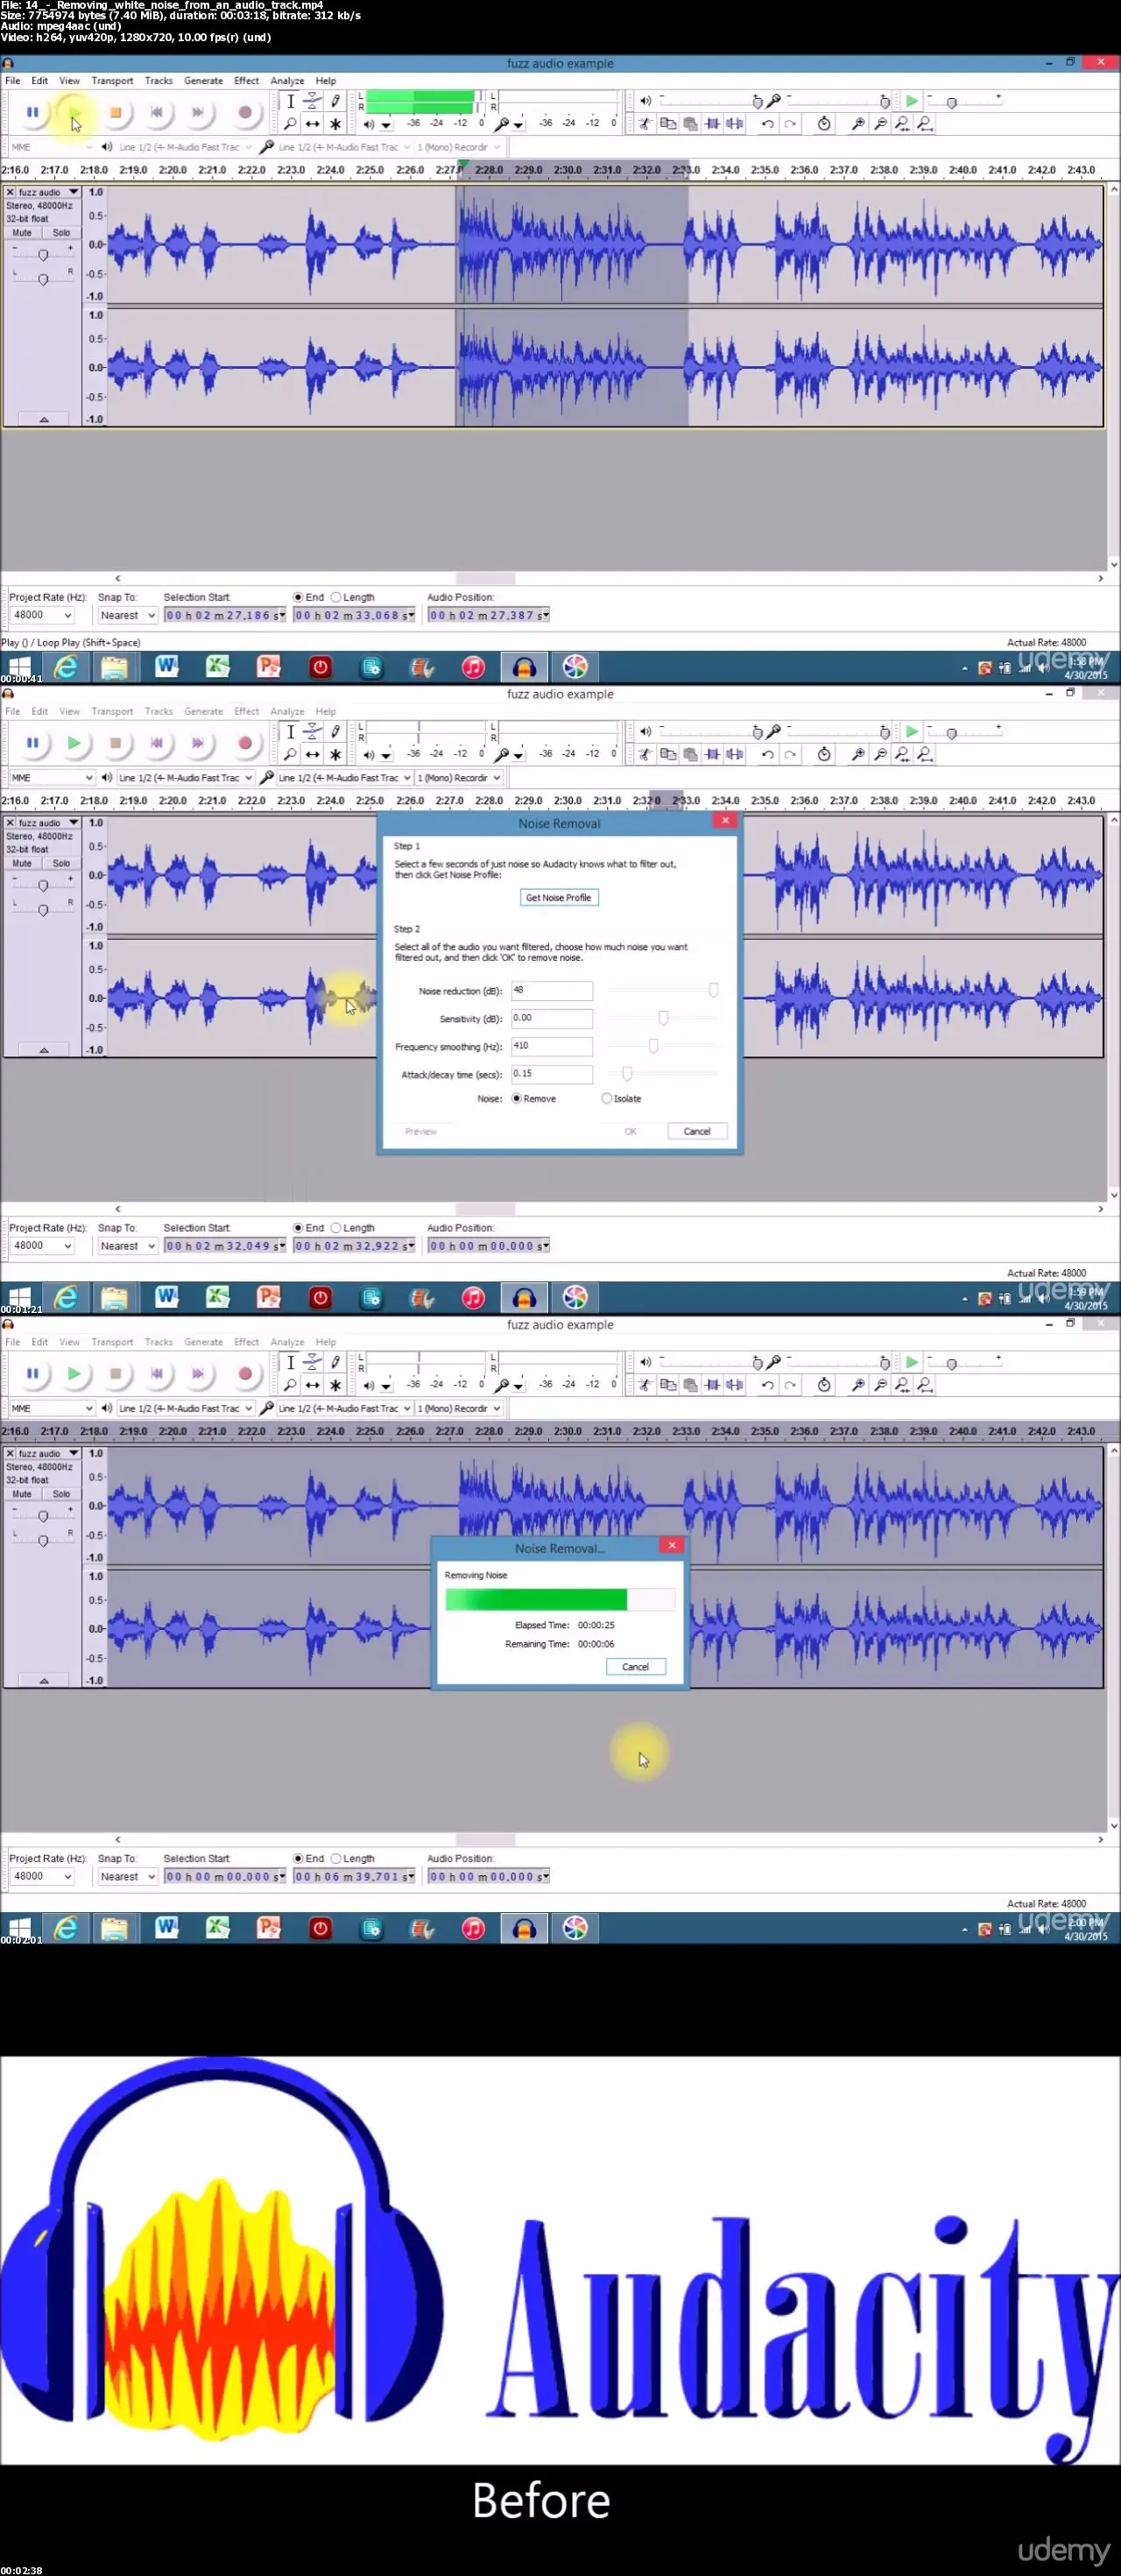This screenshot has width=1121, height=2576.
Task: Toggle Solo on fuzz audio track, 00:00:41 frame
Action: [61, 233]
